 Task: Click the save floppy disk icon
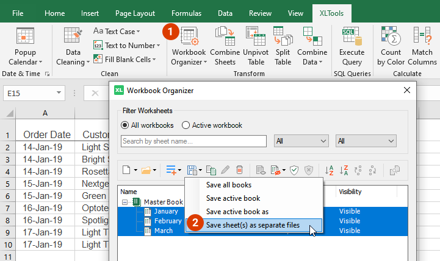[192, 170]
